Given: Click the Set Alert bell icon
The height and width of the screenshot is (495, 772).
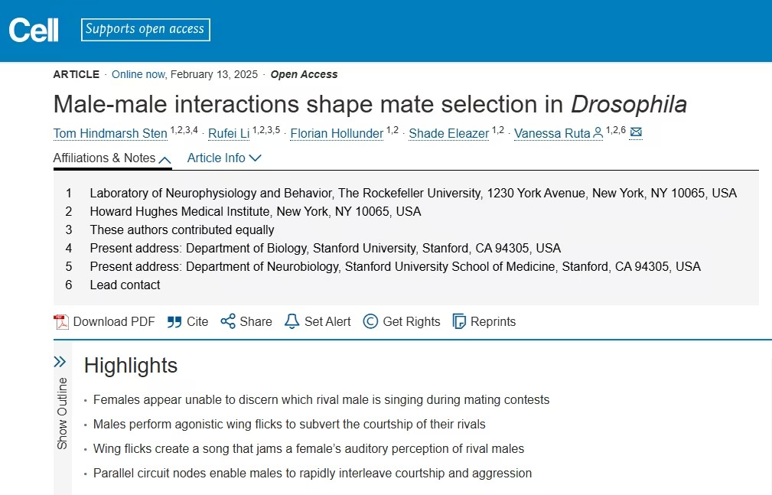Looking at the screenshot, I should [292, 321].
